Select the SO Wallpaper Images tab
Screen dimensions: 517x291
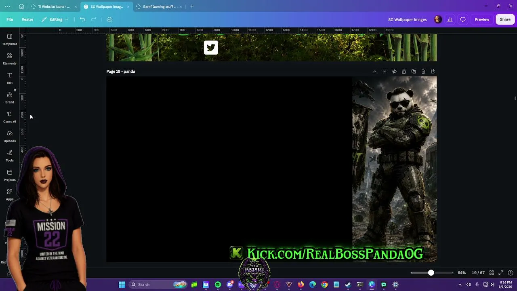coord(107,6)
